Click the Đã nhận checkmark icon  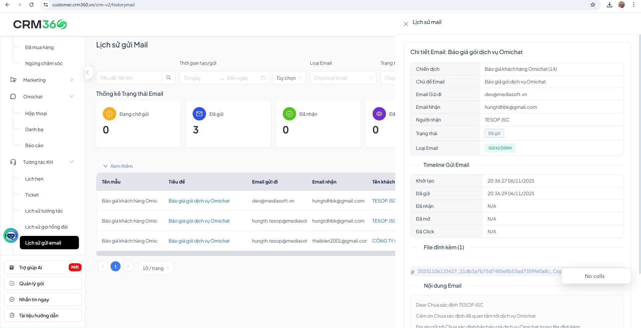coord(289,114)
